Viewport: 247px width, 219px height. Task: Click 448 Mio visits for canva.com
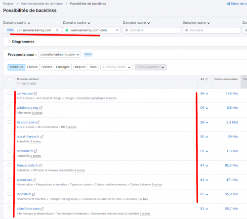coord(232,93)
